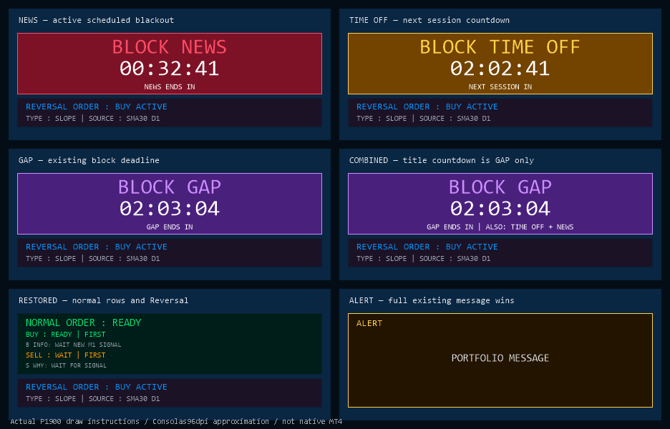Select the 00:32:41 news countdown
The image size is (670, 429).
[x=169, y=69]
